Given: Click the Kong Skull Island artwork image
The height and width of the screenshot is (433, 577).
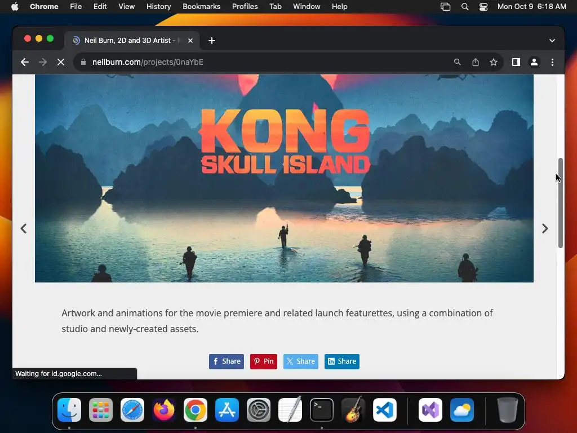Looking at the screenshot, I should [x=284, y=178].
